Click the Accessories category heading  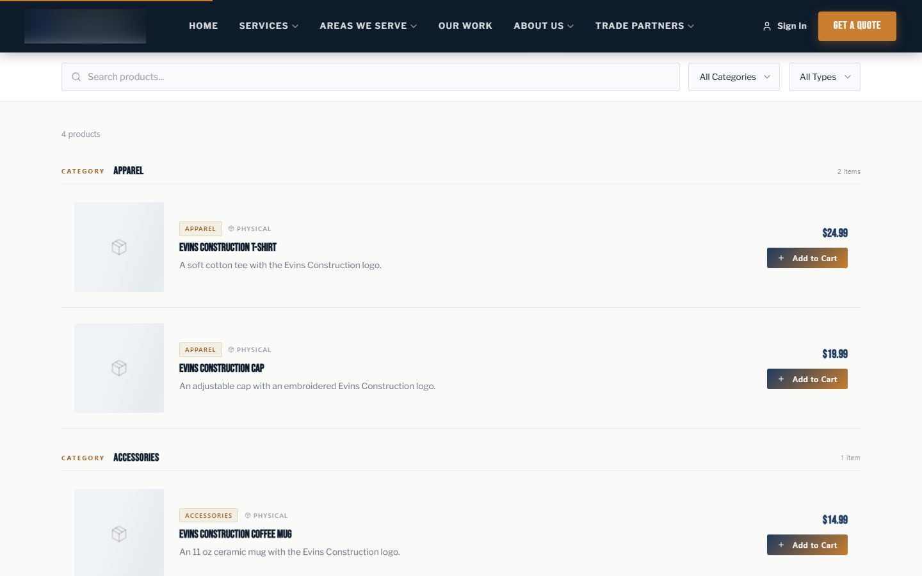click(x=136, y=458)
